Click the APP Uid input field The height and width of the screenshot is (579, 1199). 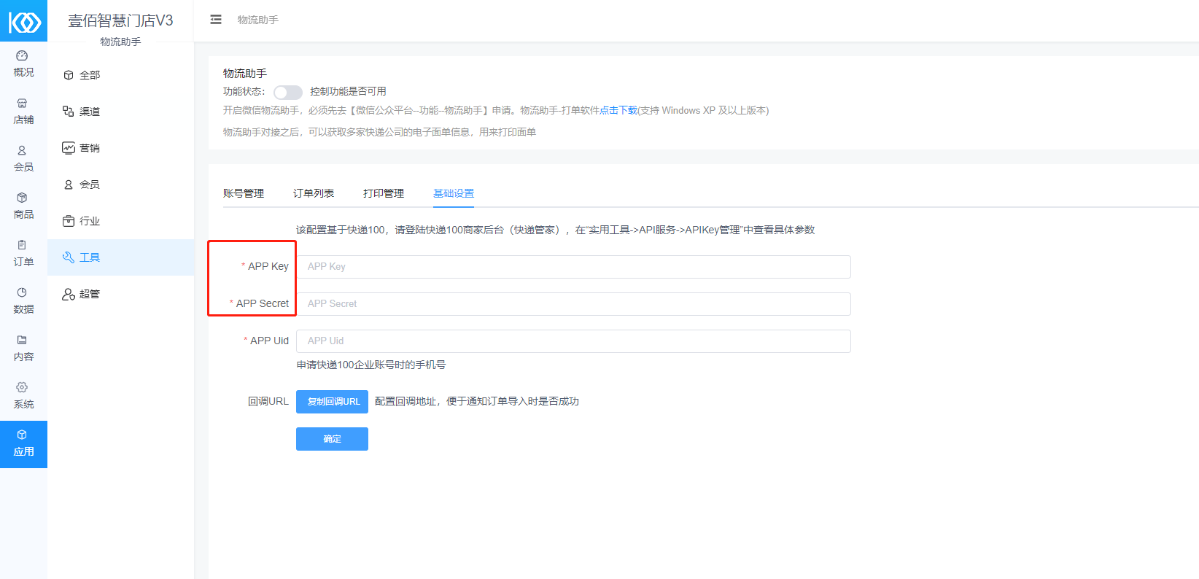click(573, 341)
